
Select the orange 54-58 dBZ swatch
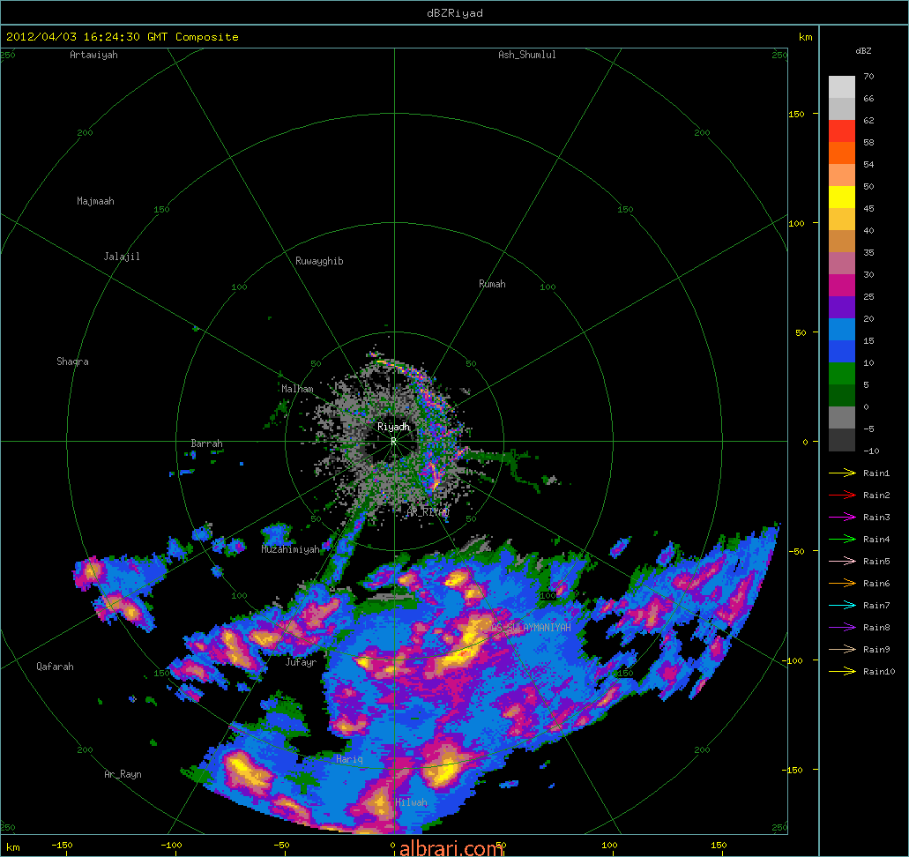(842, 153)
